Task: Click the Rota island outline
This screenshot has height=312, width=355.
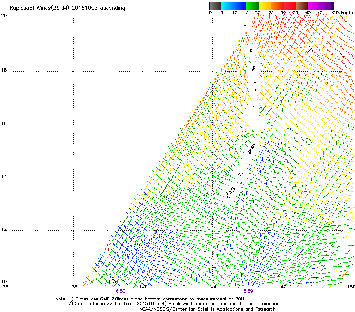Action: click(x=240, y=174)
